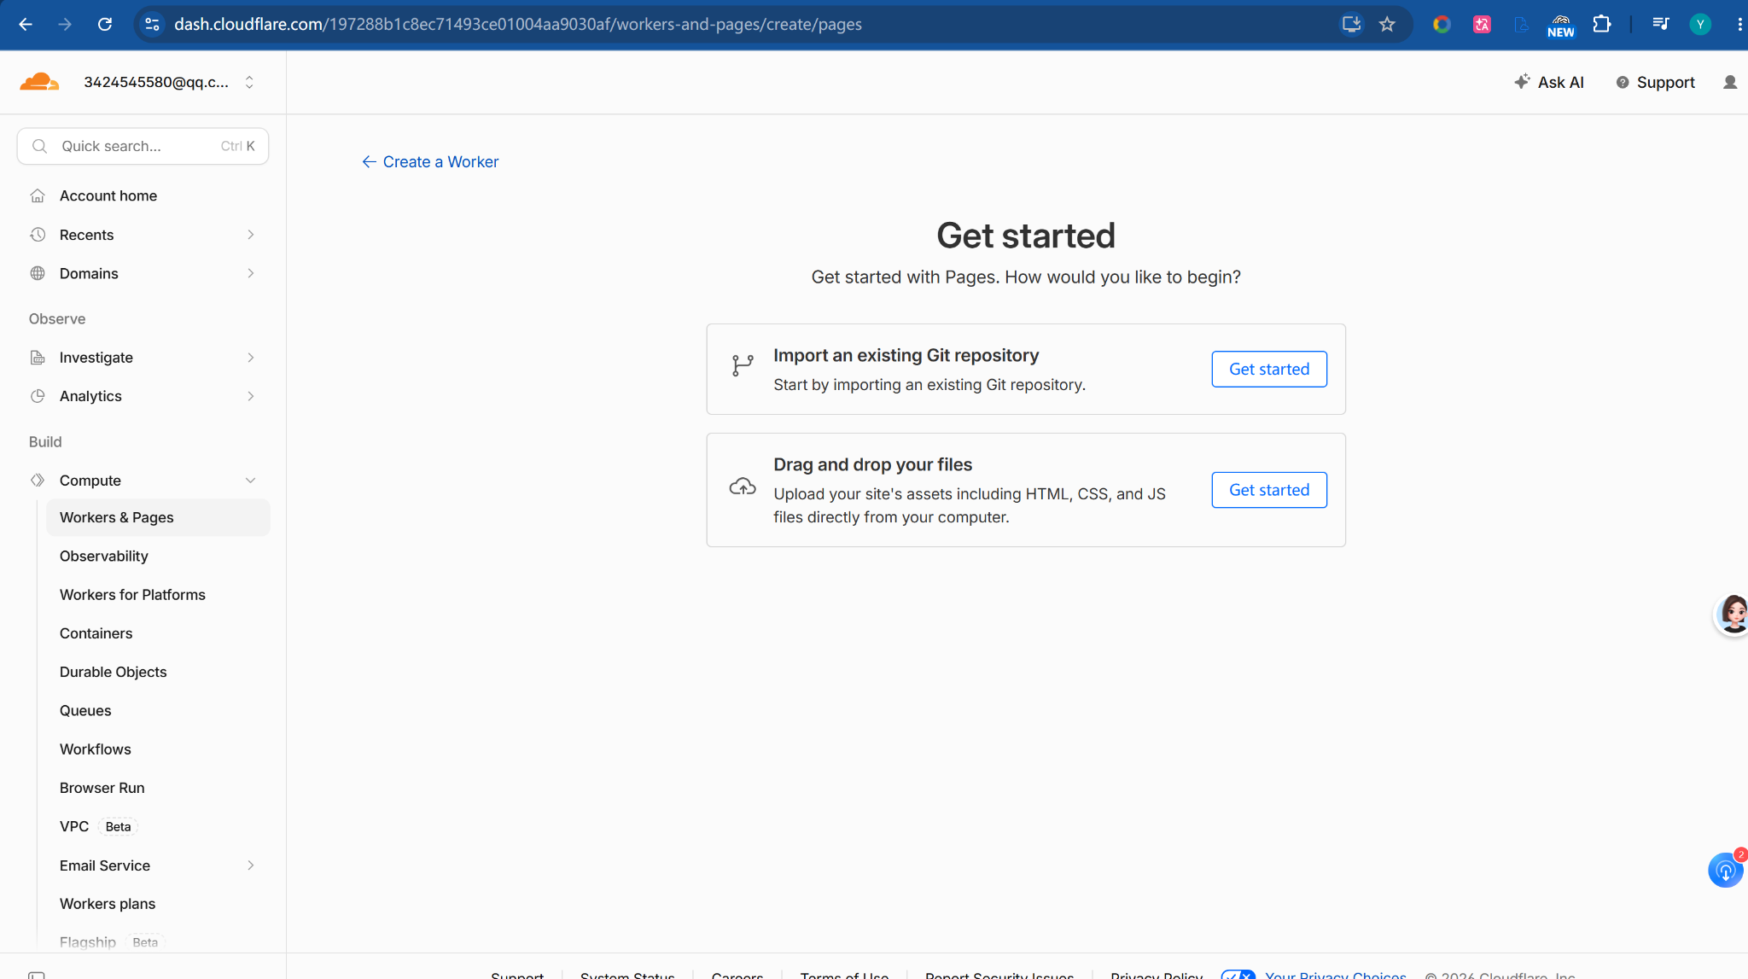
Task: Expand the Investigate section chevron
Action: tap(251, 358)
